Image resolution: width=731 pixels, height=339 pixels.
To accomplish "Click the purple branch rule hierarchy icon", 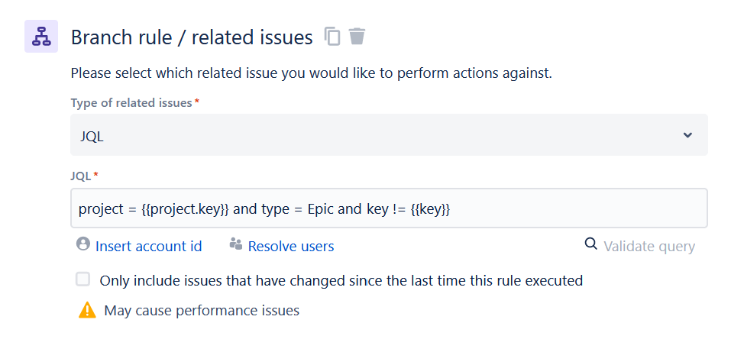I will pos(41,37).
